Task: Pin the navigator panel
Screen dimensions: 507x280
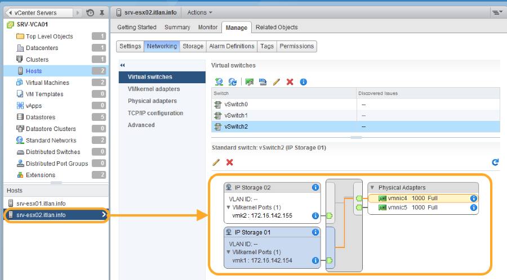Action: point(101,12)
